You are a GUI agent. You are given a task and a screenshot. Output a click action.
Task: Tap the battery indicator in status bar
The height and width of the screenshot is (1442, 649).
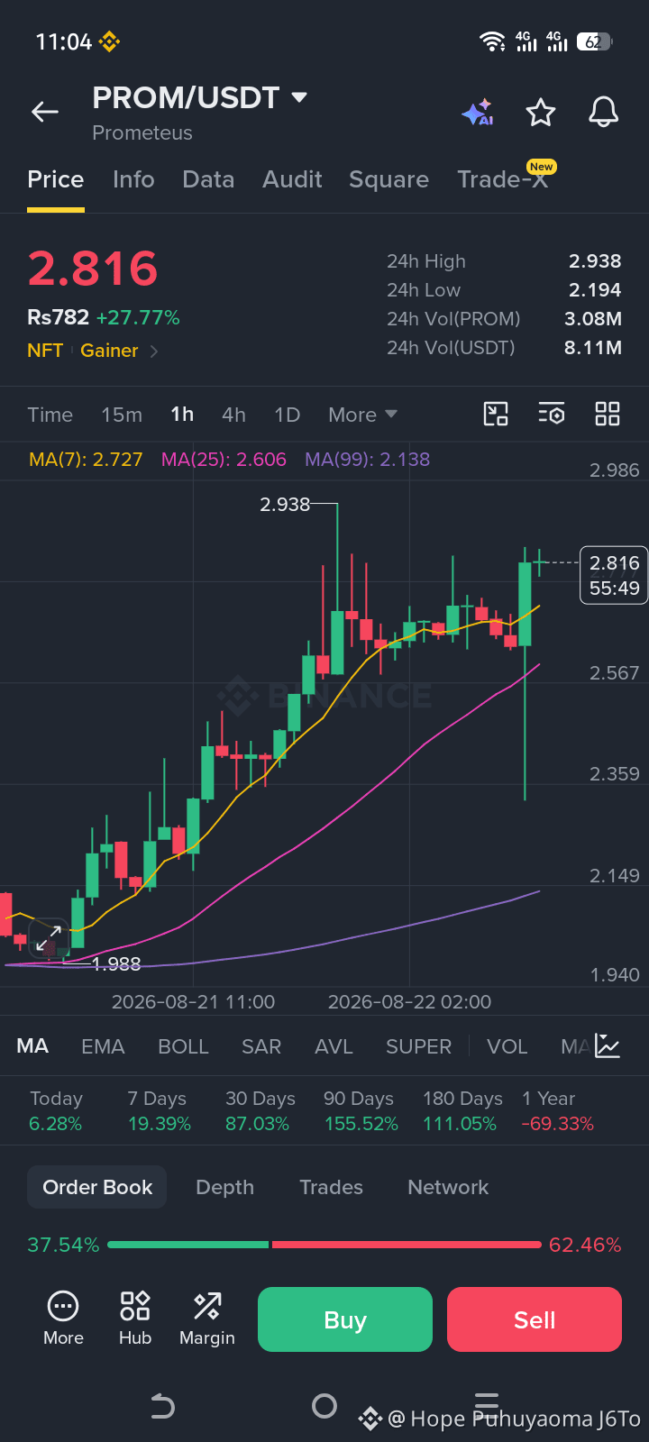tap(595, 41)
